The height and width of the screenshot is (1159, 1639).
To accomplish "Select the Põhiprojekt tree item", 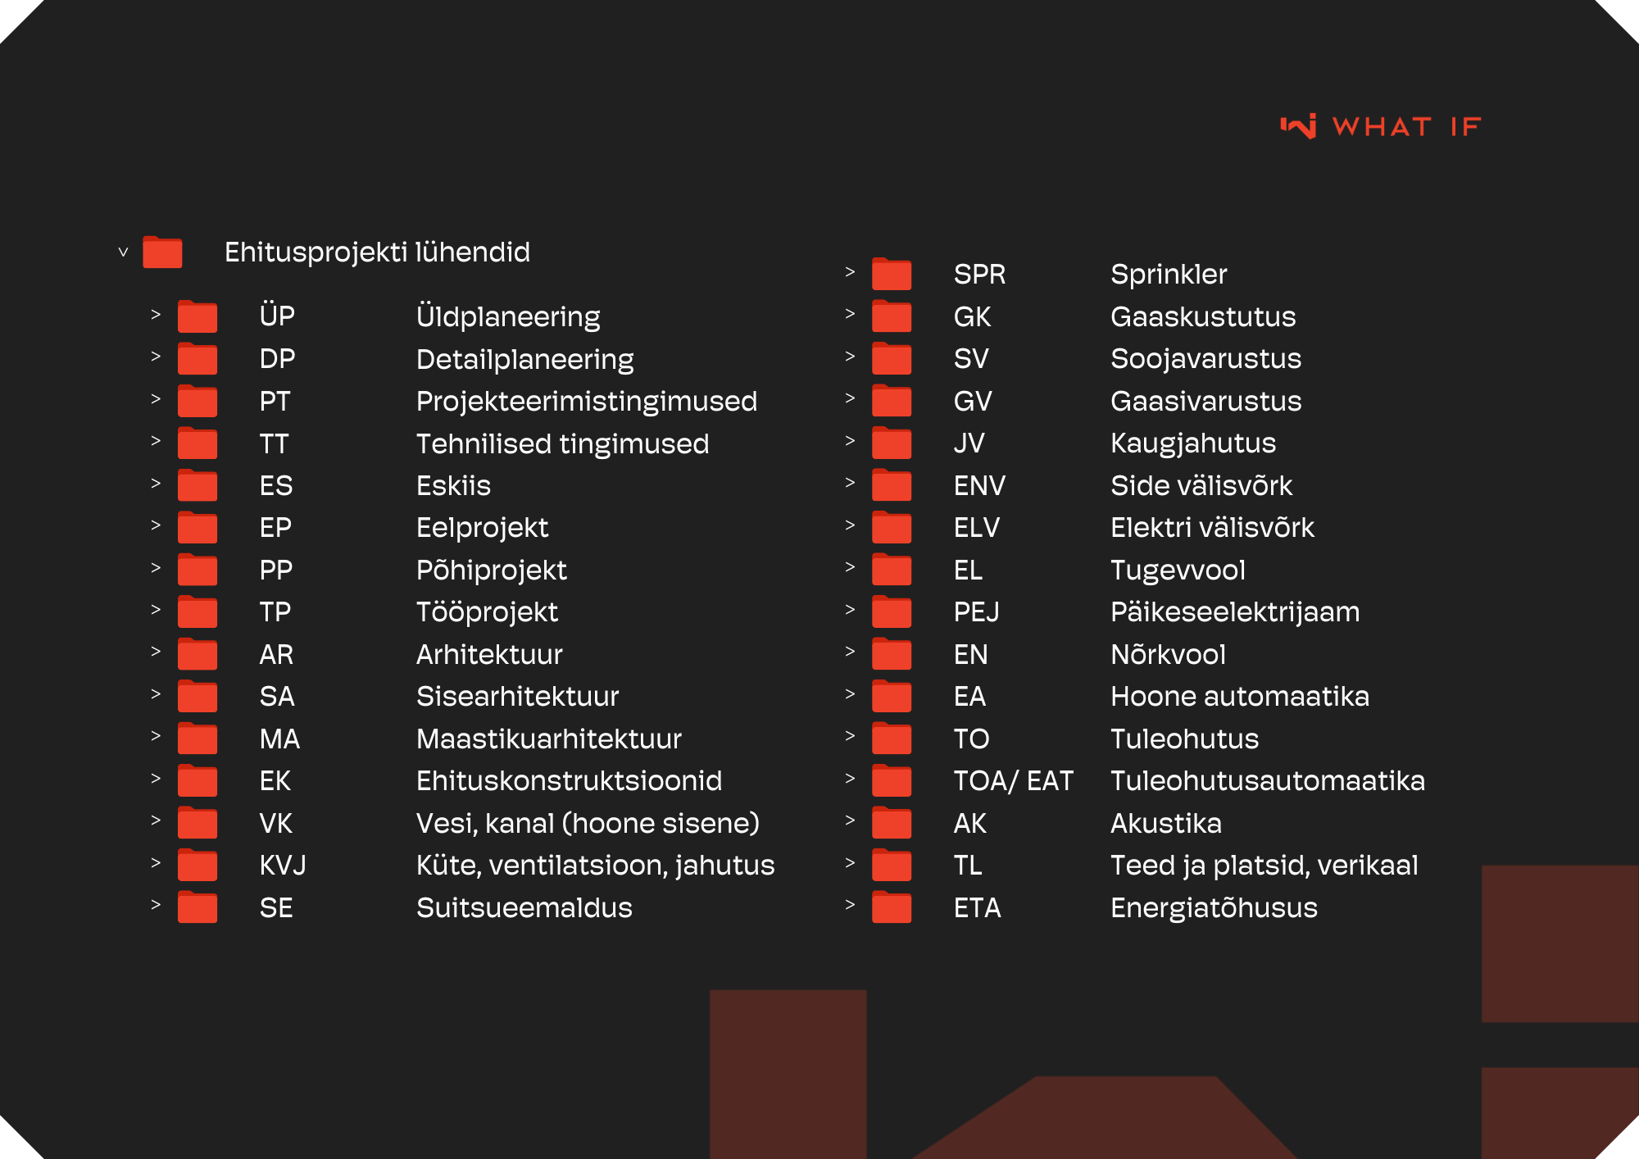I will (x=491, y=570).
